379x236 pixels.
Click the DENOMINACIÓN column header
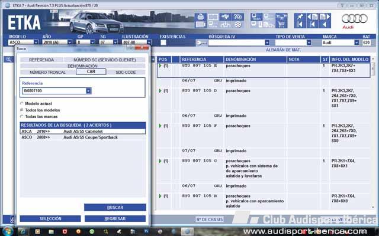(x=255, y=59)
